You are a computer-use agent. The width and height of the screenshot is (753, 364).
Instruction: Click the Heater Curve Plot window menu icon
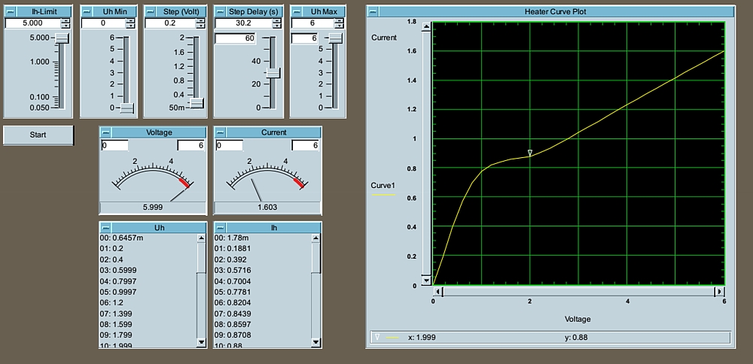(373, 11)
